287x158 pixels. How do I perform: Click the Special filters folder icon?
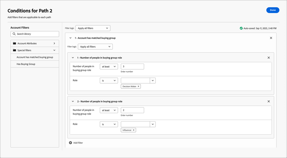click(15, 50)
